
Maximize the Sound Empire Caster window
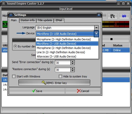(x=123, y=4)
